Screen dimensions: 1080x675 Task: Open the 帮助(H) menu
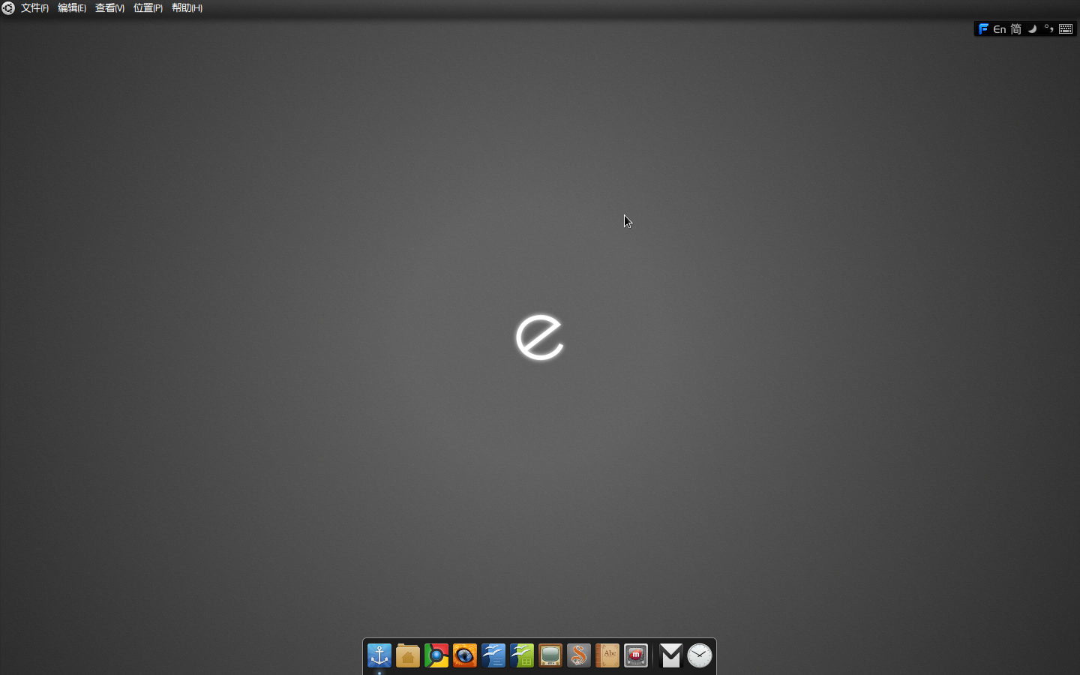click(x=187, y=8)
